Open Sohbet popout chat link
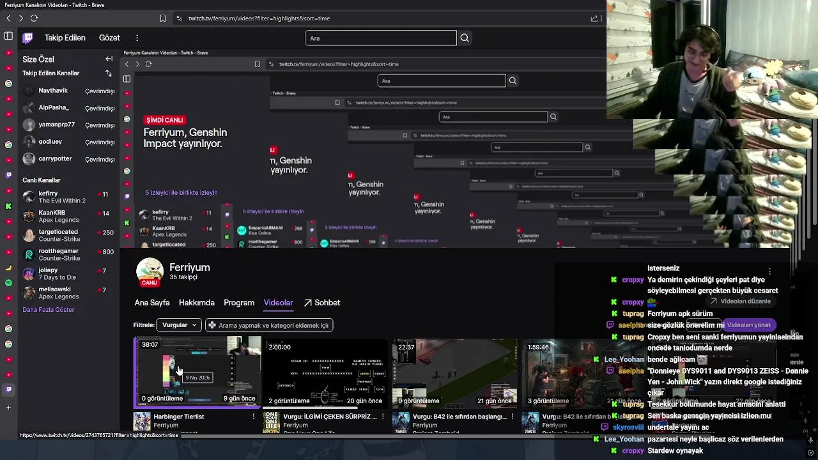 pyautogui.click(x=322, y=303)
